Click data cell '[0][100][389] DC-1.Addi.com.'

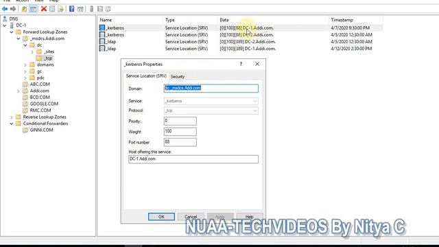pos(248,49)
